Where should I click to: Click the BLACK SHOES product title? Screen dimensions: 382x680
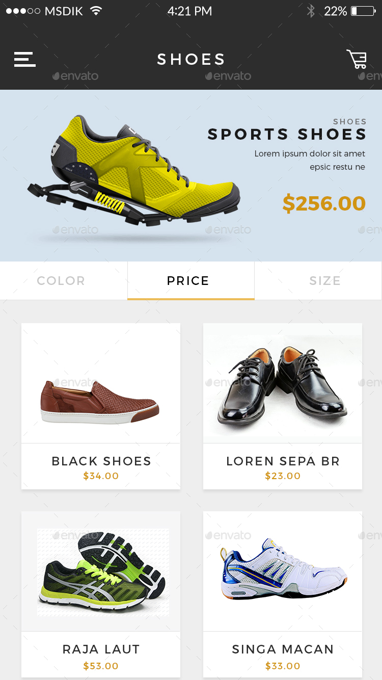101,461
